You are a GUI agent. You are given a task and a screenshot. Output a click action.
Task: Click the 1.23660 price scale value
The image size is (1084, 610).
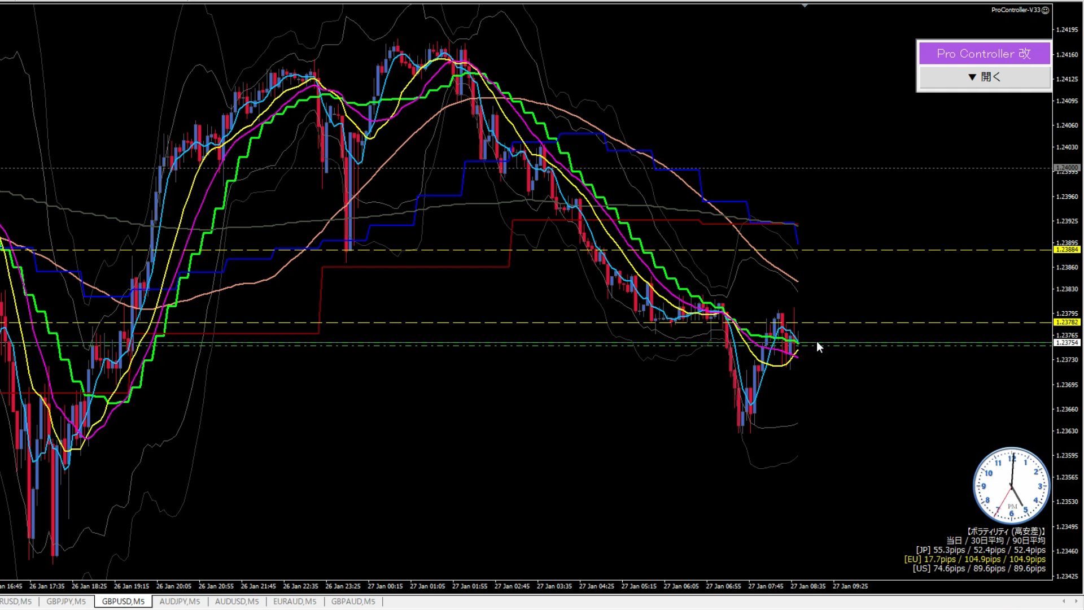point(1066,409)
